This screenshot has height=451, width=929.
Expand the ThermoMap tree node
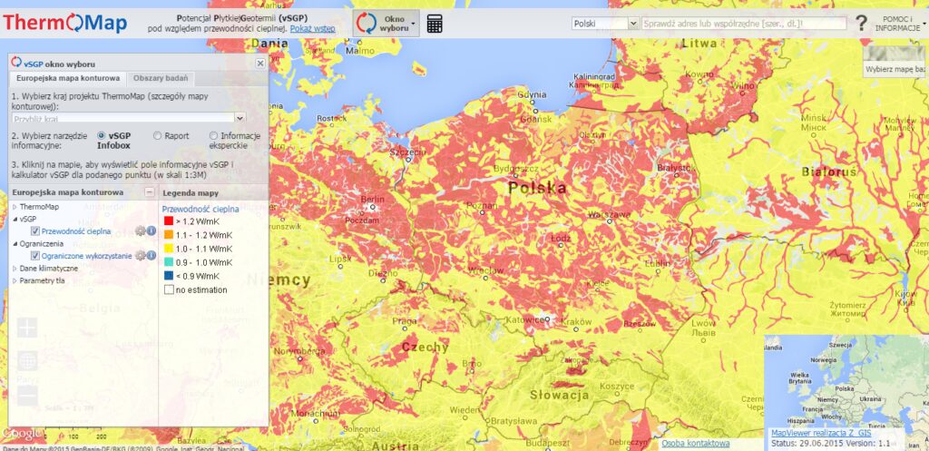click(15, 207)
